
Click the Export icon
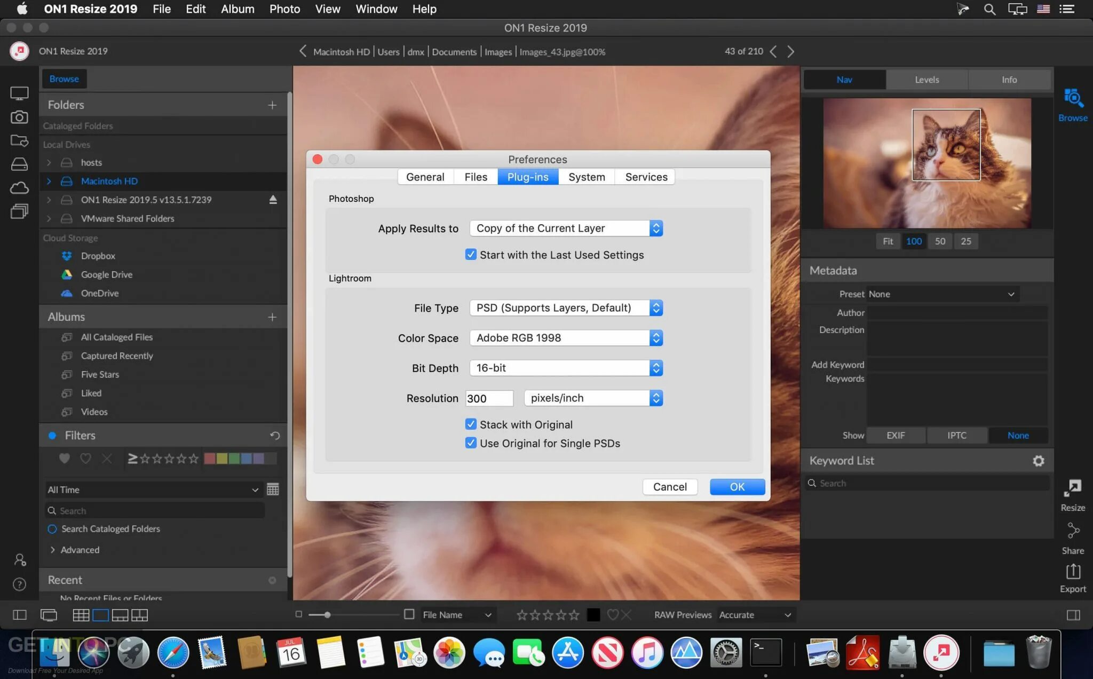point(1072,572)
